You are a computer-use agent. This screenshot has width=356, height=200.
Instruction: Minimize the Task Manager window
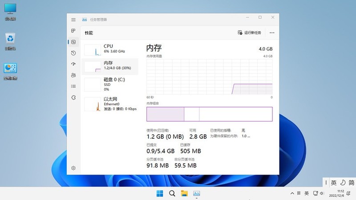(x=247, y=17)
